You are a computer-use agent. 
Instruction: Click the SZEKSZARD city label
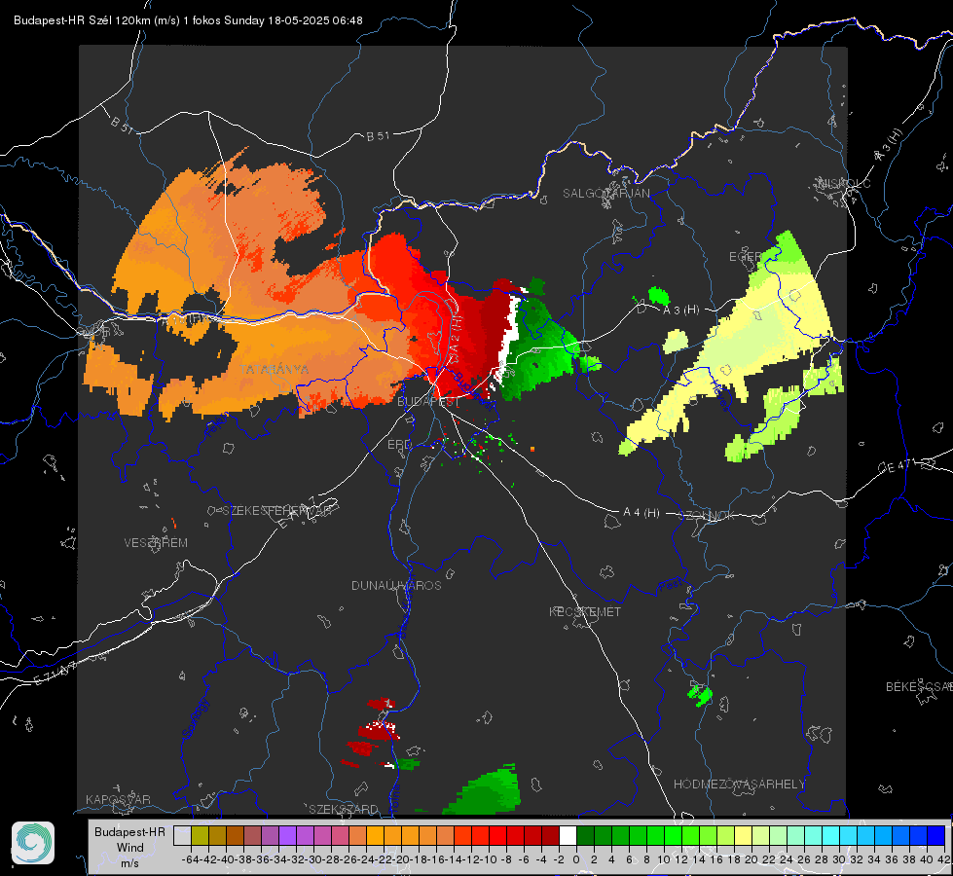(344, 809)
